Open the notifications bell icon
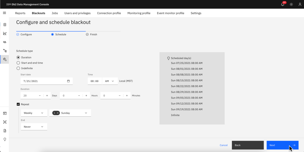The image size is (304, 152). 283,4
